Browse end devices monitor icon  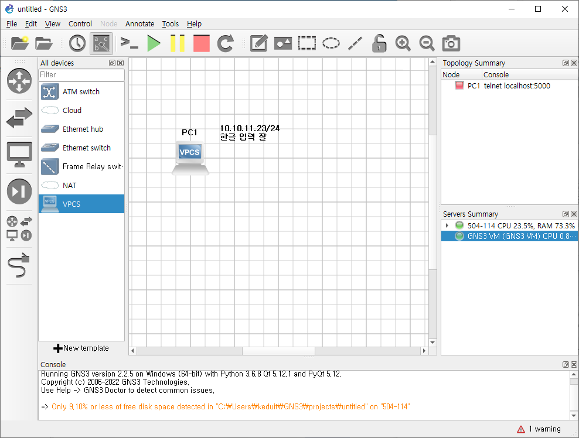(x=19, y=155)
